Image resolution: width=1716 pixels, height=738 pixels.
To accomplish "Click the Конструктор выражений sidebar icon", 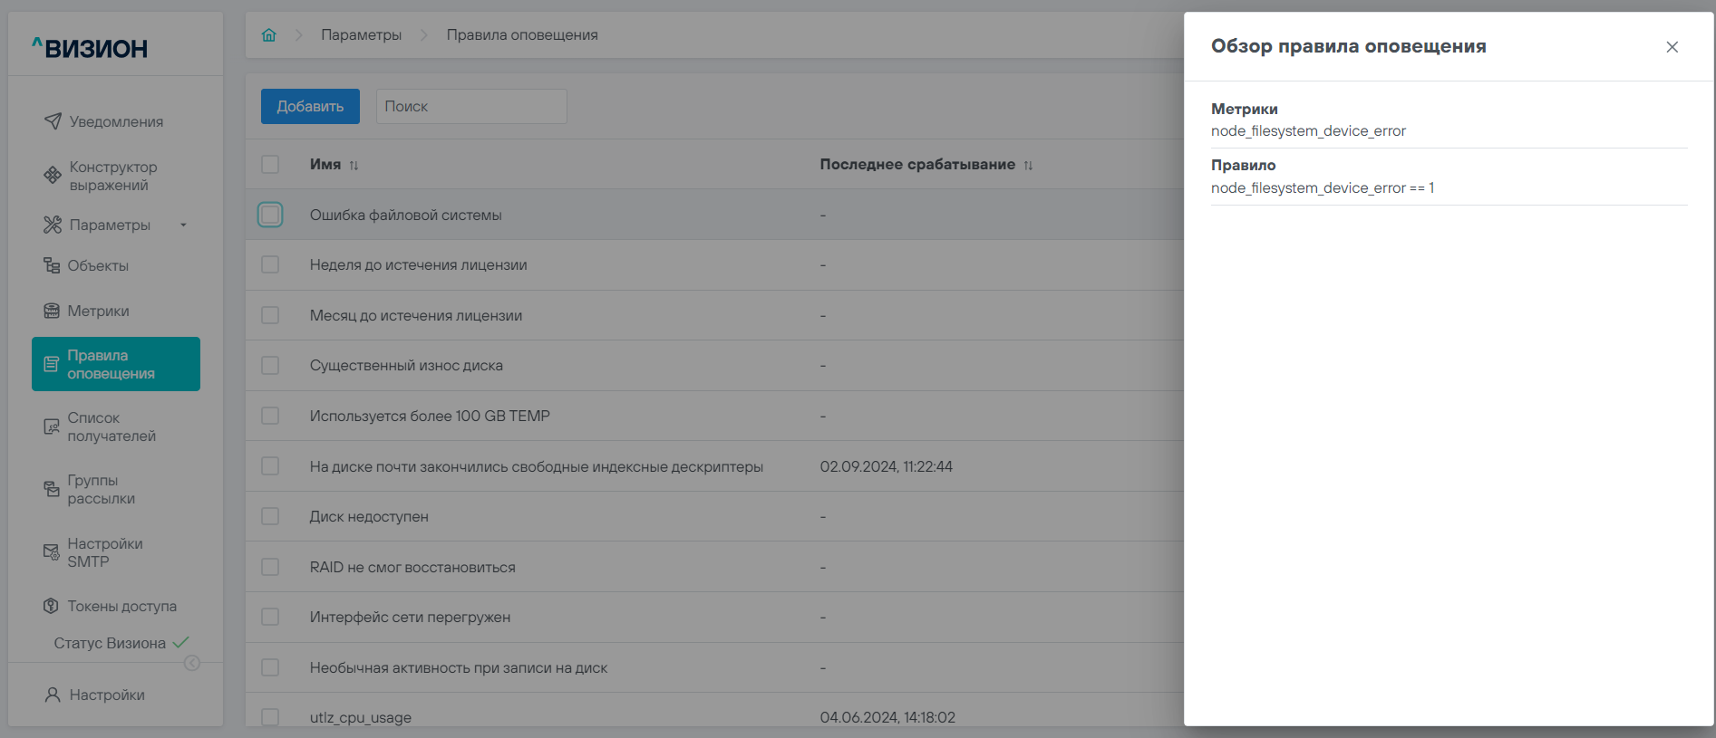I will (53, 176).
